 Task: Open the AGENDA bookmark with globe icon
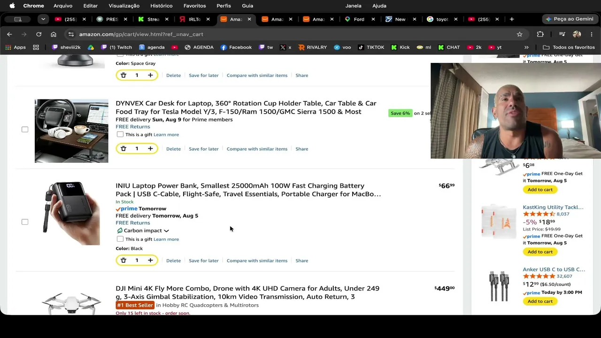199,47
